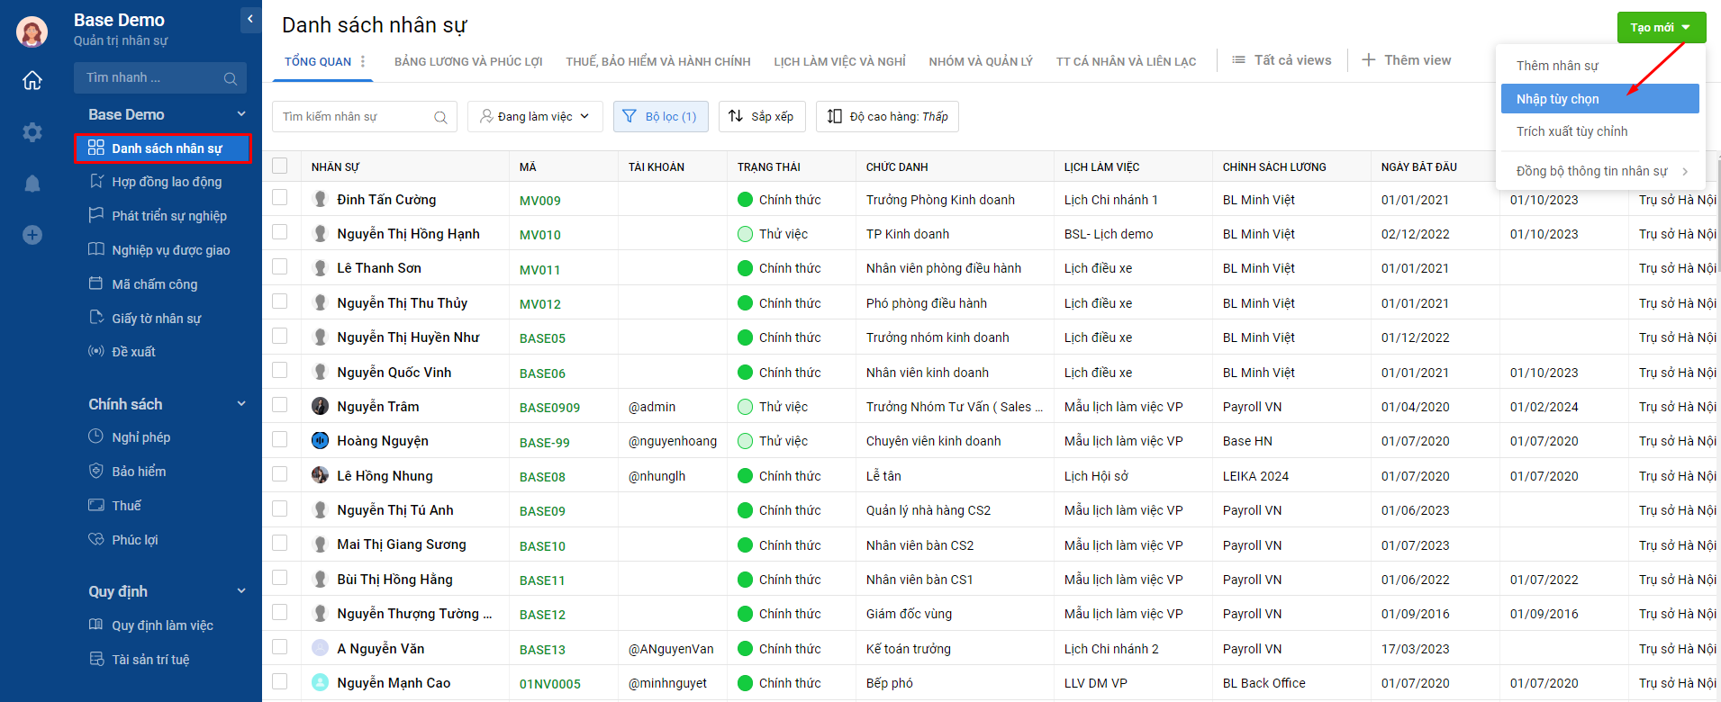Click the Nghỉ phép clock icon
Screen dimensions: 1721x702
[96, 436]
